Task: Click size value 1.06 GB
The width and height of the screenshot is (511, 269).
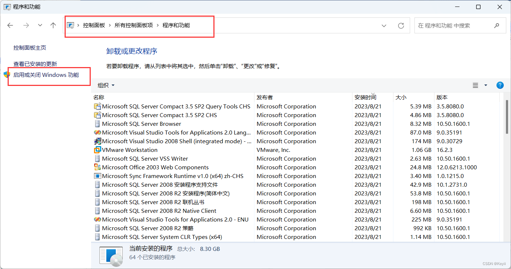Action: click(421, 150)
